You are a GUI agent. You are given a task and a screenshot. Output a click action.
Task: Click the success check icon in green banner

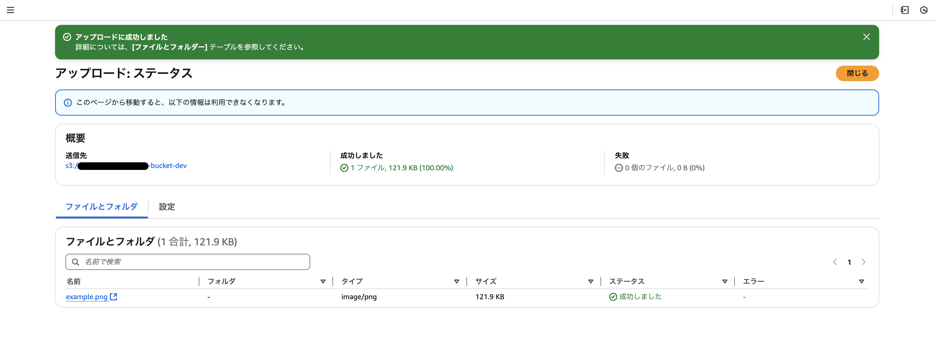(x=67, y=37)
